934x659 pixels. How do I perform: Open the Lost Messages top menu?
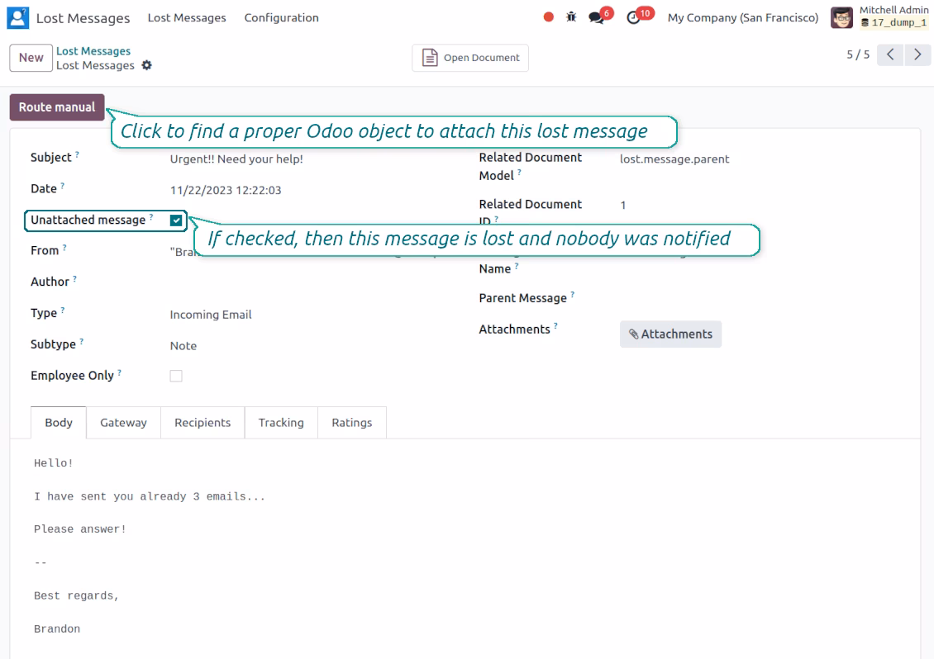(x=187, y=18)
